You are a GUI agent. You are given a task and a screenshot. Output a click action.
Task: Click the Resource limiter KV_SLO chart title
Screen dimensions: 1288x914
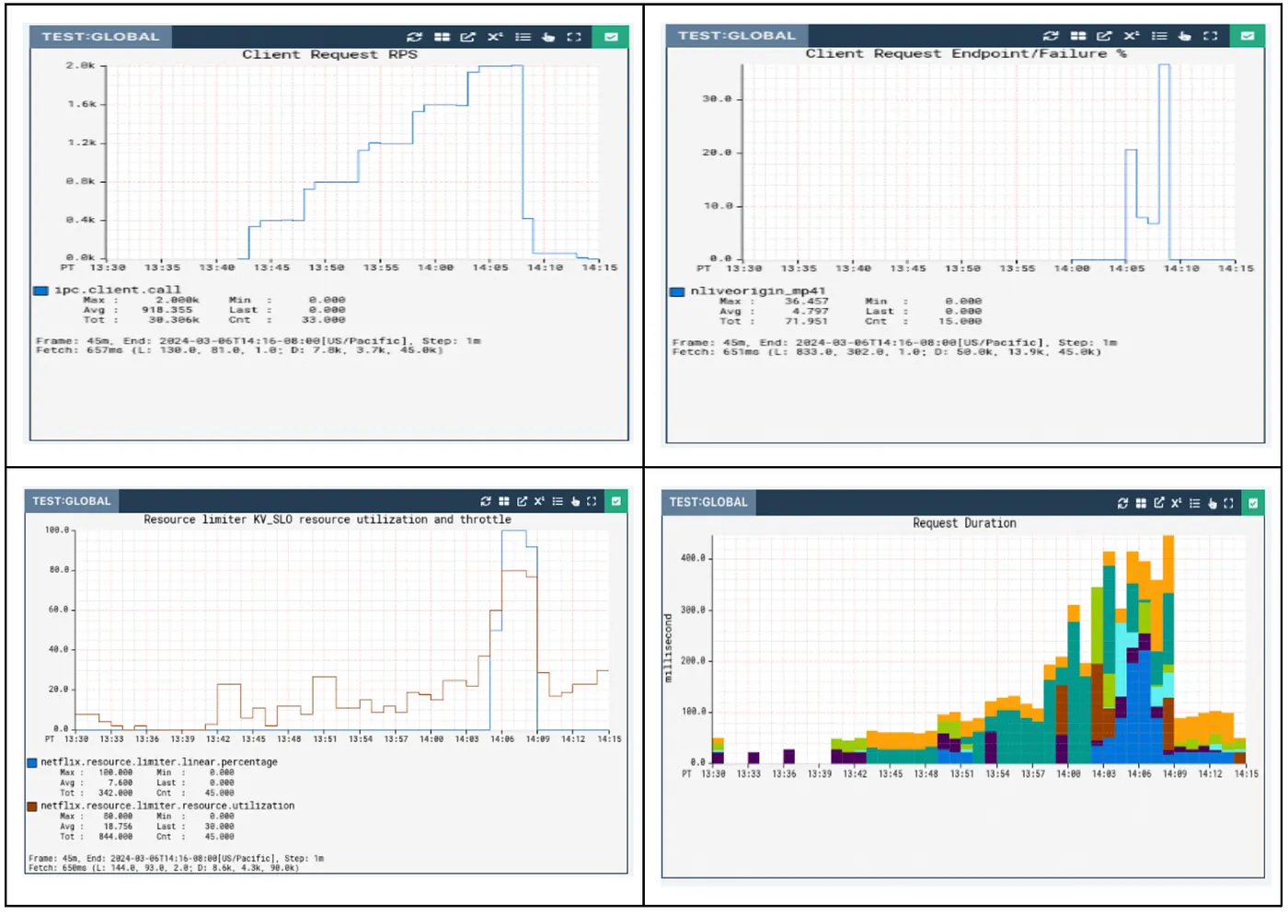coord(328,520)
